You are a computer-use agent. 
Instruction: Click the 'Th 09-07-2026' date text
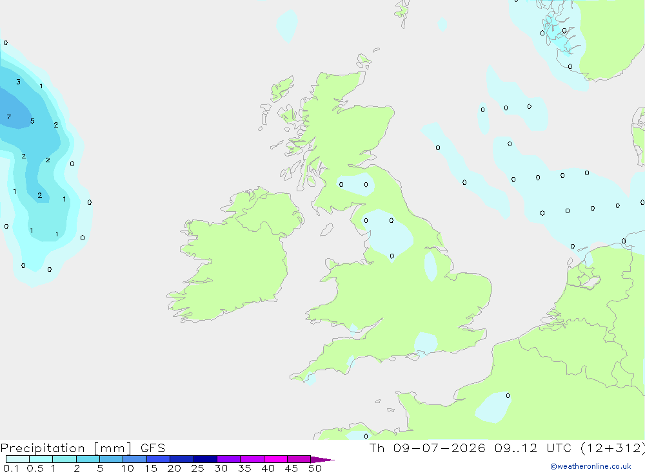click(x=428, y=448)
